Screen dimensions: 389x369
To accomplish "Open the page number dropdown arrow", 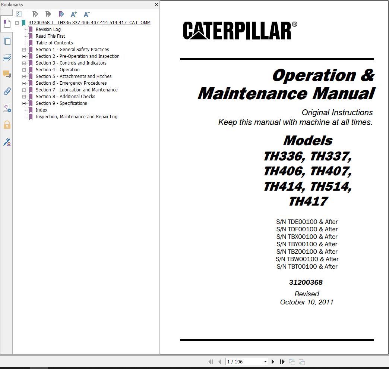I will 265,362.
